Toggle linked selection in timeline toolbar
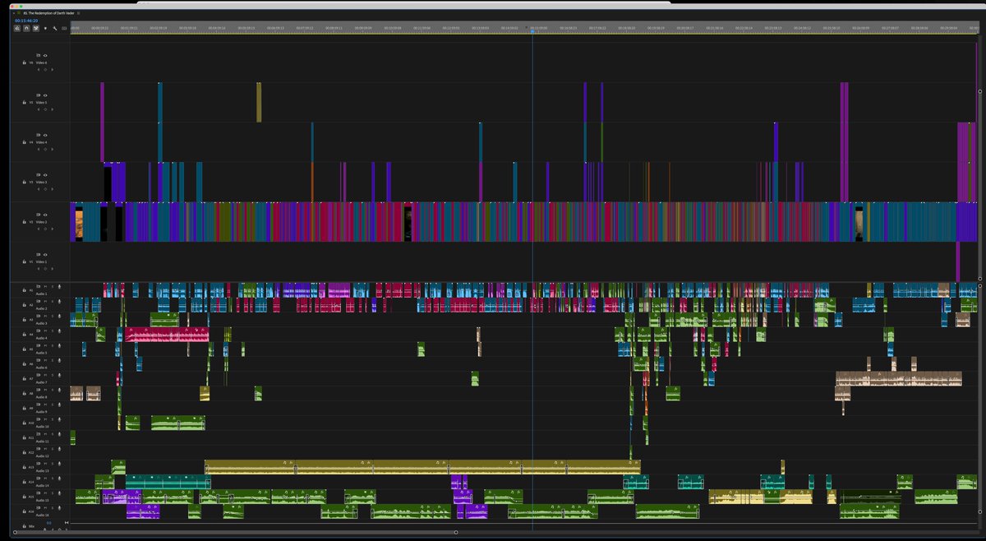986x541 pixels. (36, 29)
